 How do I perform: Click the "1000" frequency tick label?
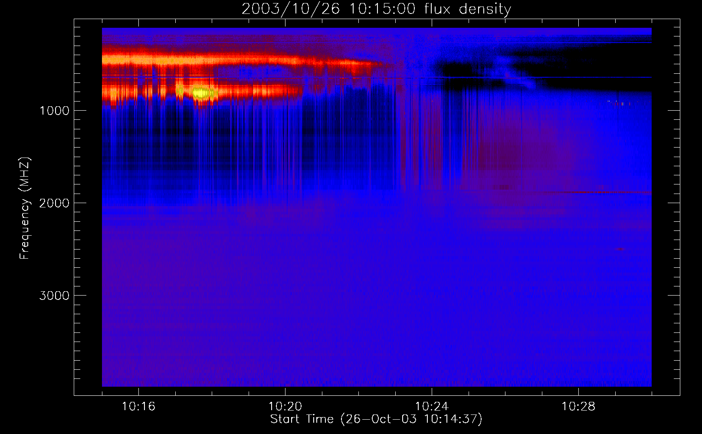[x=54, y=111]
